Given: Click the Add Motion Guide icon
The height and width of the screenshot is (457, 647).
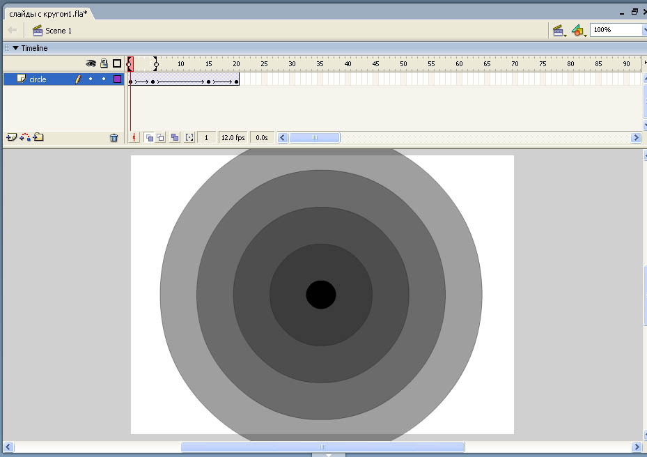Looking at the screenshot, I should pyautogui.click(x=25, y=137).
